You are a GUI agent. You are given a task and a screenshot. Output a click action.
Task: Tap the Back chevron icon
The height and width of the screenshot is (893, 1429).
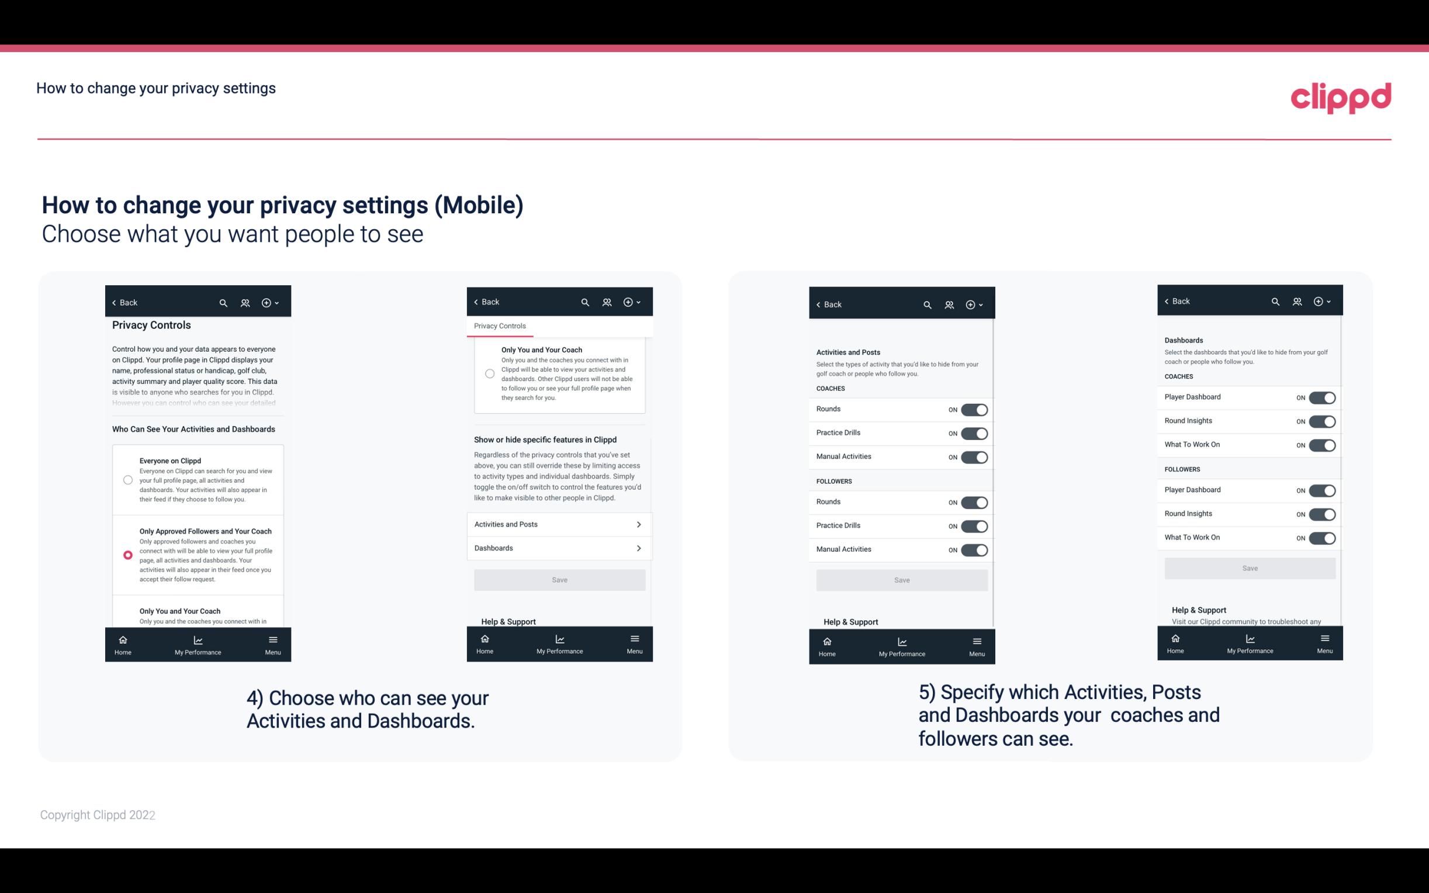click(x=114, y=302)
